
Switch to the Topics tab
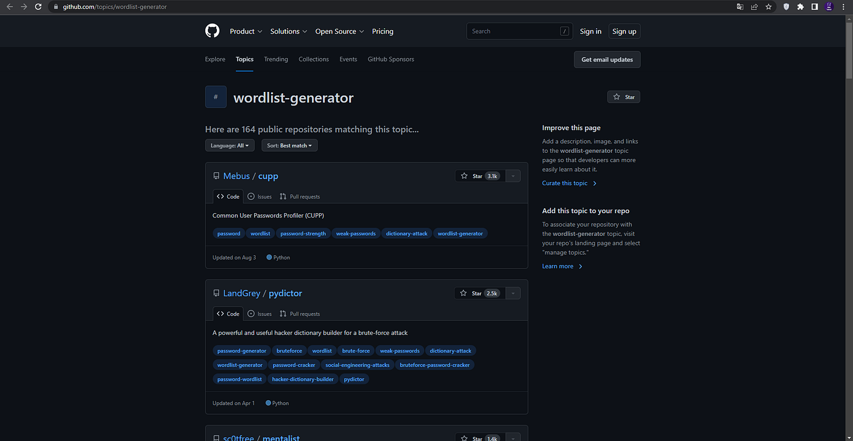(x=244, y=59)
